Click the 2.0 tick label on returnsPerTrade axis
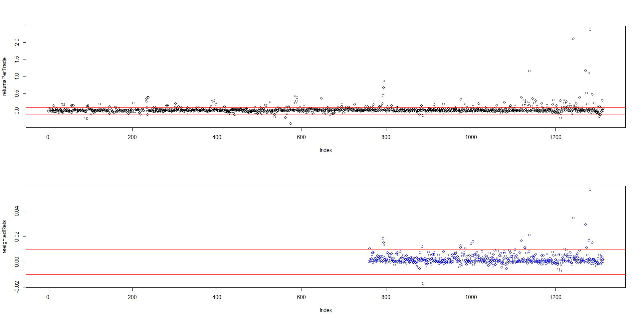 17,42
